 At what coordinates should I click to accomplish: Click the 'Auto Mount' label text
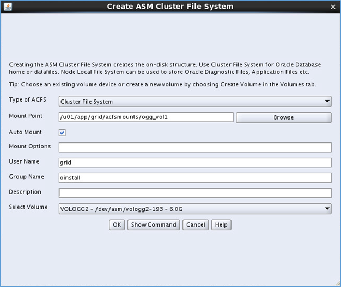coord(25,132)
